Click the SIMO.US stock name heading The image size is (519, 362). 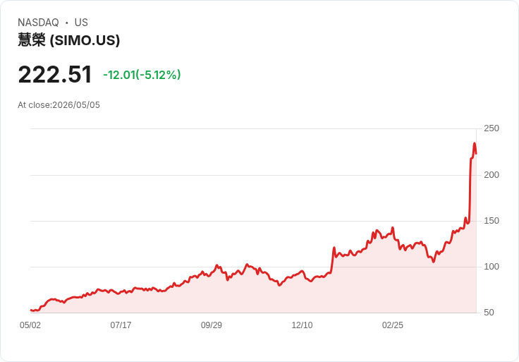69,40
